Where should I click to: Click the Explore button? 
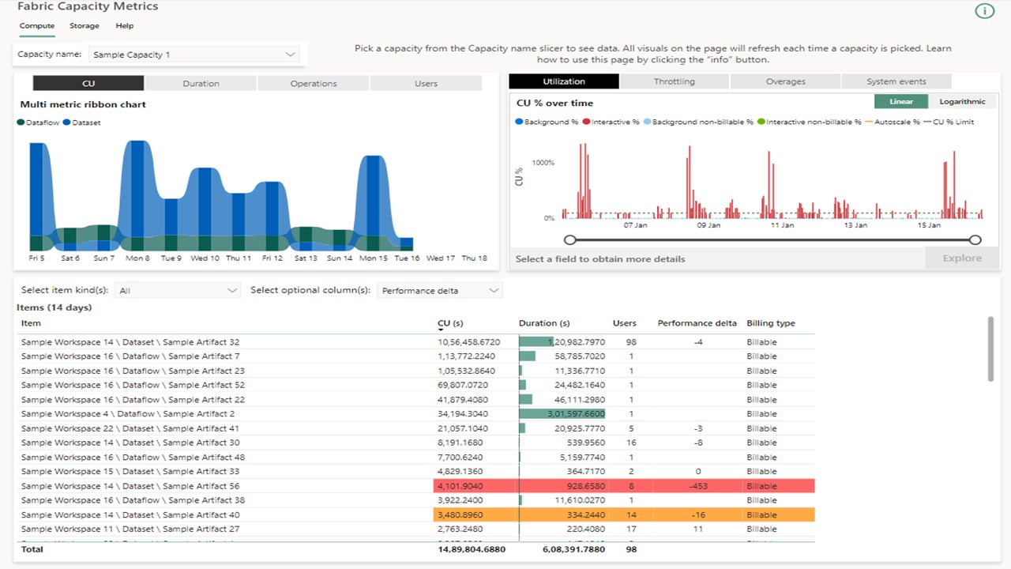962,258
